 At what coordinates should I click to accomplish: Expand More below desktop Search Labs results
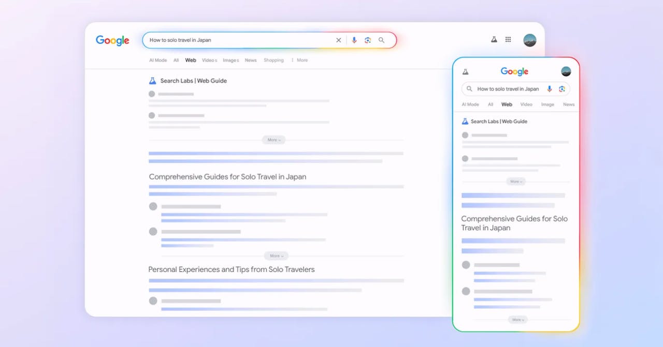point(273,140)
